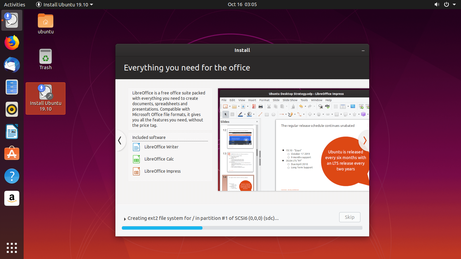Open the clock showing Oct 16 03:05
Screen dimensions: 461x259
click(242, 4)
